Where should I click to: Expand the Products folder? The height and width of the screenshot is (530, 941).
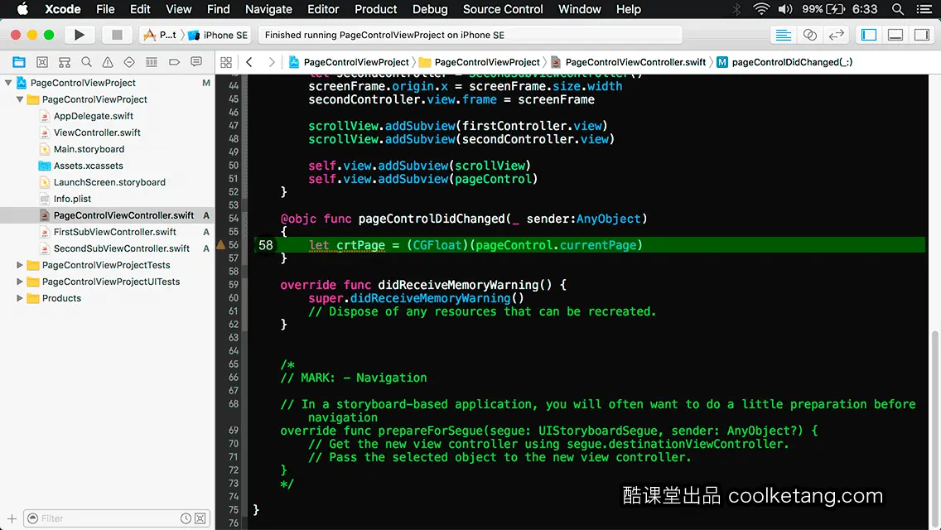pyautogui.click(x=20, y=298)
